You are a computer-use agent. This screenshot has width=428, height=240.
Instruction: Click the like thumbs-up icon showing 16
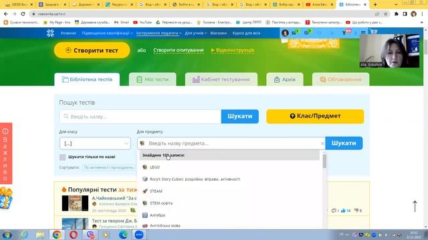coord(343,211)
